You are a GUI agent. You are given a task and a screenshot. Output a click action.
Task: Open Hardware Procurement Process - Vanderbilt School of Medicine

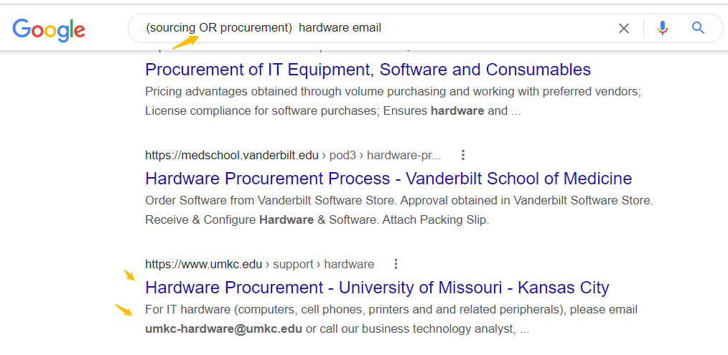[388, 179]
